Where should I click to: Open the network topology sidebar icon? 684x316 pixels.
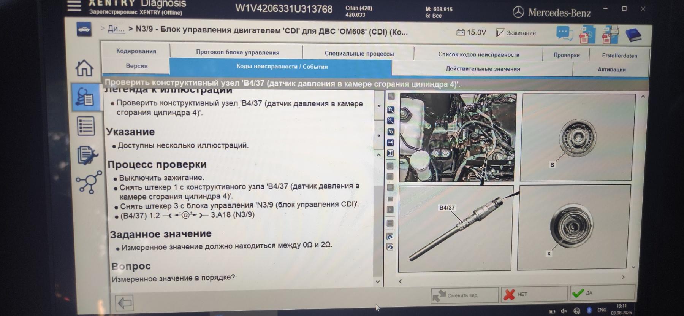pyautogui.click(x=89, y=182)
